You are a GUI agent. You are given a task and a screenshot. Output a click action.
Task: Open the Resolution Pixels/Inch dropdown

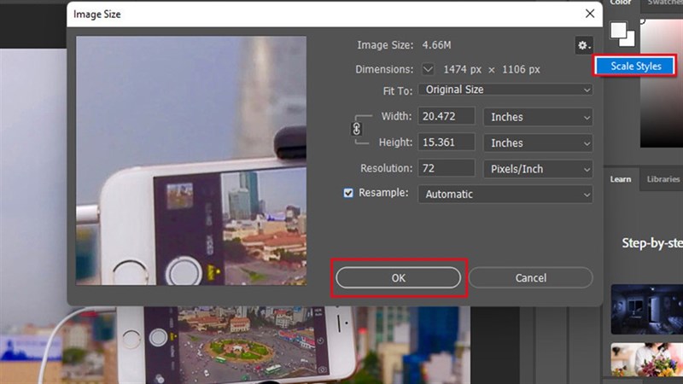(538, 169)
